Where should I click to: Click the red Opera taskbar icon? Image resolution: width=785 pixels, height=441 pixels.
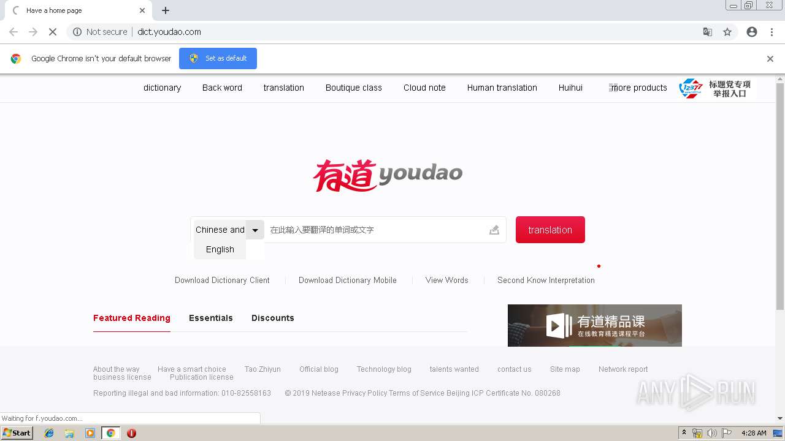click(x=131, y=433)
